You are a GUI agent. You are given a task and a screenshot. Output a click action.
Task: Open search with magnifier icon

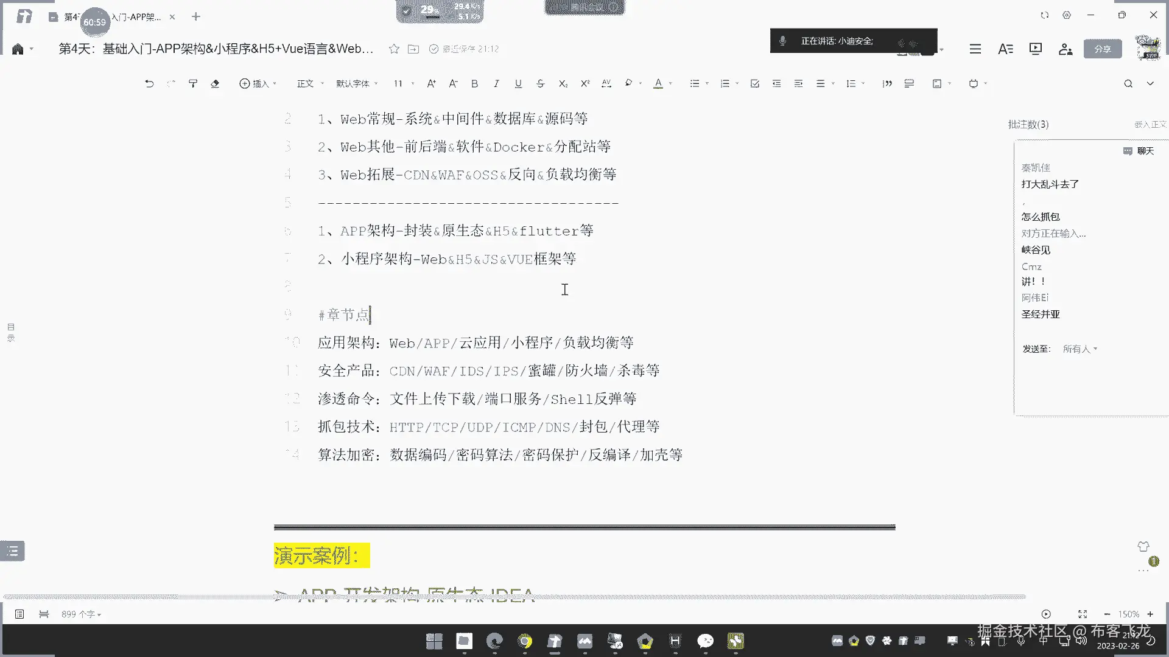(1128, 83)
